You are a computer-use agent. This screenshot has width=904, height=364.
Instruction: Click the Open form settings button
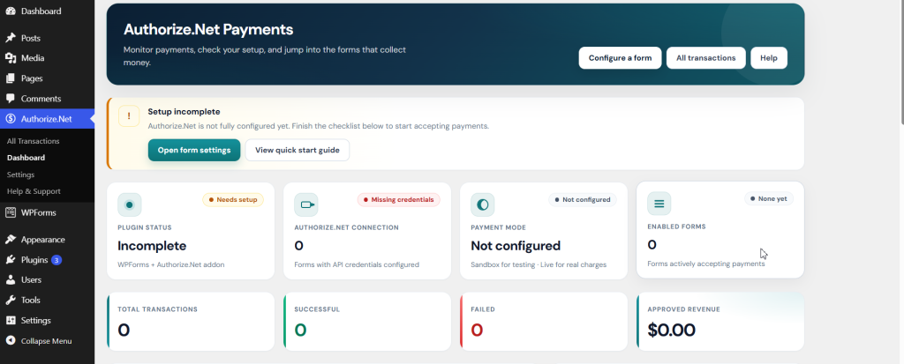(194, 150)
